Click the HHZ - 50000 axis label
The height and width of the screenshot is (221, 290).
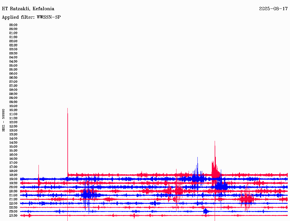click(x=3, y=120)
